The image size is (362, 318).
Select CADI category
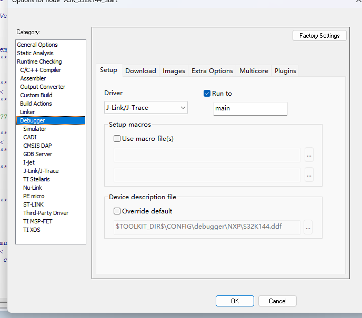pos(30,137)
